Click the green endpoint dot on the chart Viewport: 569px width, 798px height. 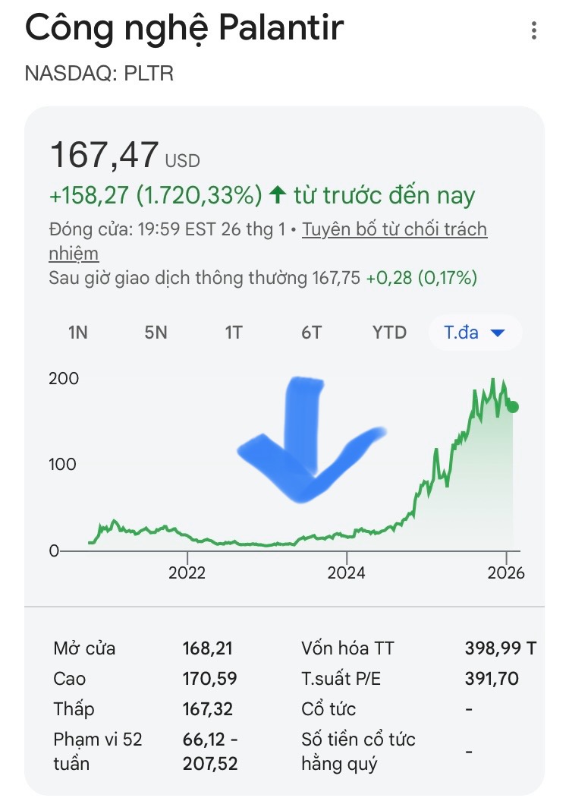(513, 407)
